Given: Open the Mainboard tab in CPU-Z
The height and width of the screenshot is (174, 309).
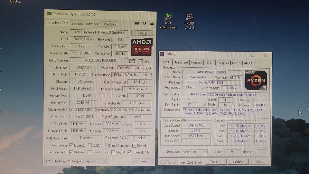Looking at the screenshot, I should (x=181, y=63).
